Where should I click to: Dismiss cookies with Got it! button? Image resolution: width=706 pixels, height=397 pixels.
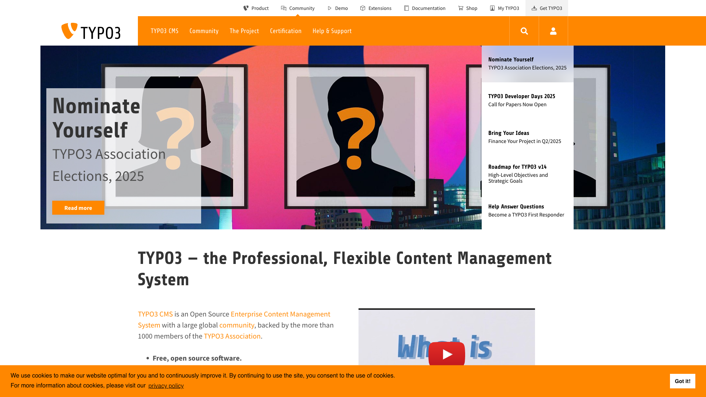click(682, 381)
